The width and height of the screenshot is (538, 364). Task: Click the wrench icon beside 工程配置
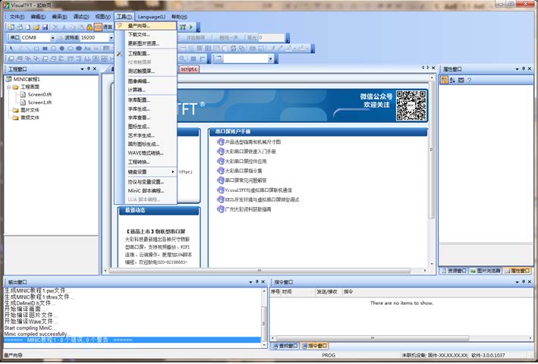point(119,54)
